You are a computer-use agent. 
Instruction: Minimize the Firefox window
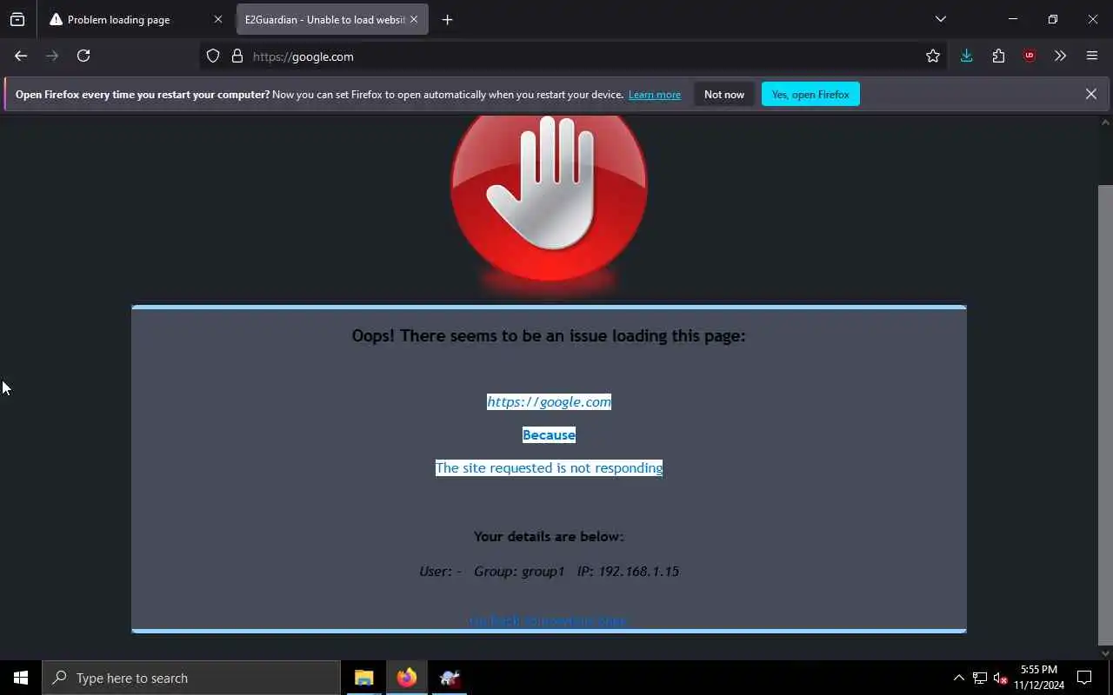(1013, 19)
